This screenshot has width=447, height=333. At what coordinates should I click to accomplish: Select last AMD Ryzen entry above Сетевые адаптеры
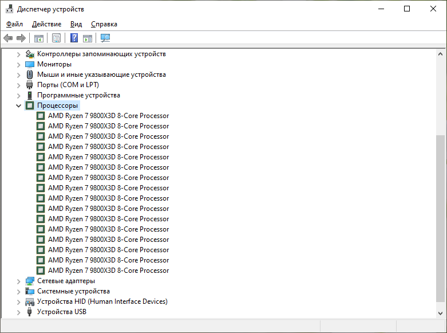click(x=108, y=271)
